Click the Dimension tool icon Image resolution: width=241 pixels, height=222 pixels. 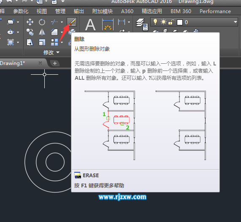[108, 24]
